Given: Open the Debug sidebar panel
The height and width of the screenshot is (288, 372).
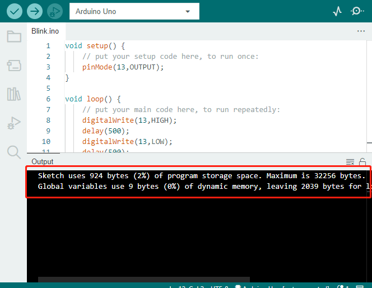Looking at the screenshot, I should [14, 123].
